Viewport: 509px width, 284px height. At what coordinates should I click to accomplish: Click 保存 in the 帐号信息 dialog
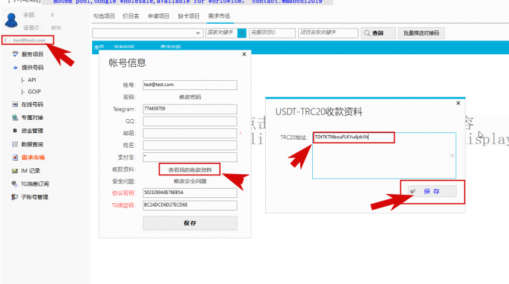tap(190, 223)
